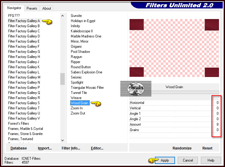The width and height of the screenshot is (225, 167).
Task: Choose the Kaleidoscope II filter
Action: point(82,31)
